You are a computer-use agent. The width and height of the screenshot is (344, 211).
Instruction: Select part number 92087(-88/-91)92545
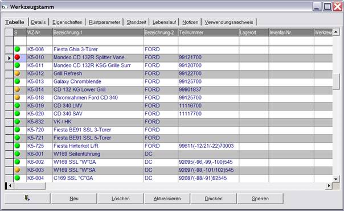208,178
